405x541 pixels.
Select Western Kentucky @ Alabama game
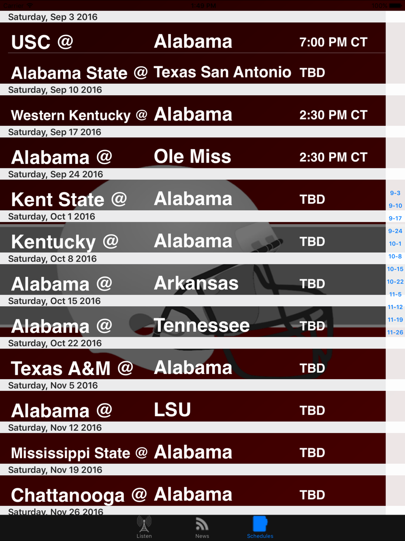[x=193, y=111]
